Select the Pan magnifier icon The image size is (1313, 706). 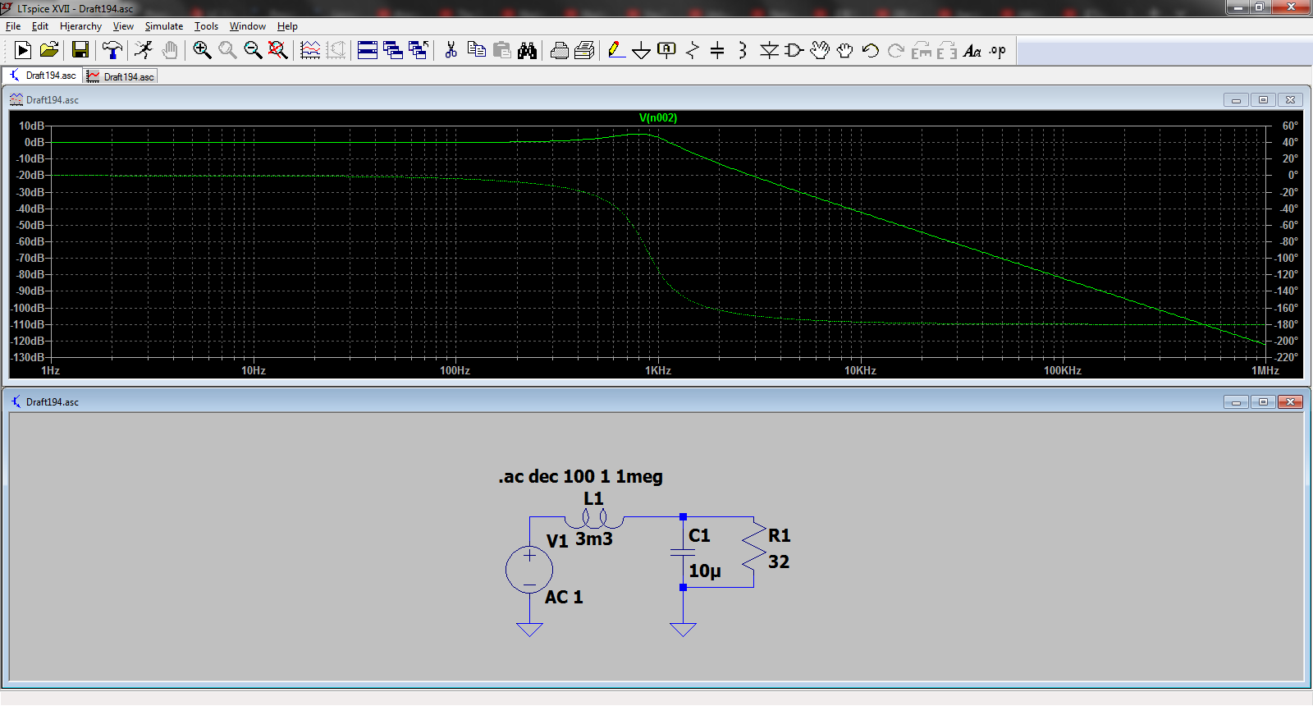coord(227,50)
